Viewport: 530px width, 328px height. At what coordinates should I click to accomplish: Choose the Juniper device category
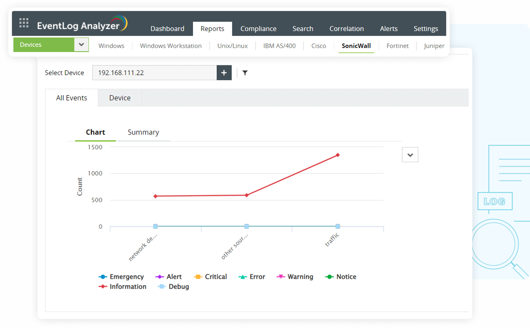(x=434, y=46)
